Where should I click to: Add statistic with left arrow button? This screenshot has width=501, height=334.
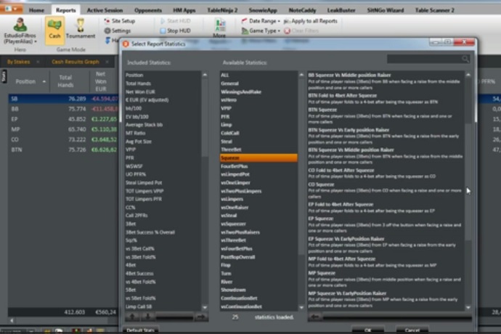(x=314, y=317)
